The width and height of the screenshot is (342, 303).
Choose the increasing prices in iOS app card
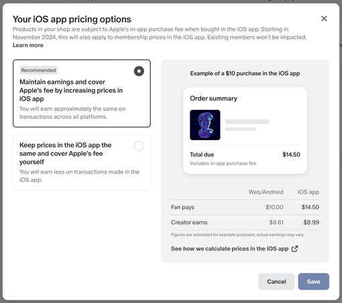(82, 93)
